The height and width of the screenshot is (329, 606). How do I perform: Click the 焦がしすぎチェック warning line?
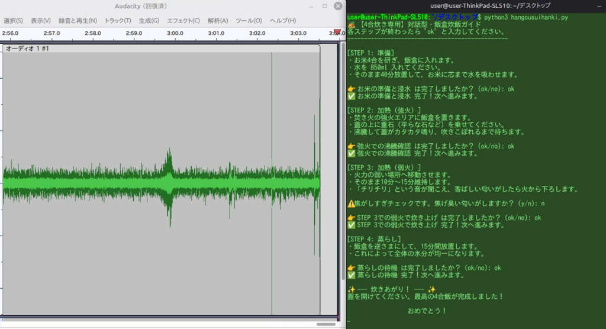point(446,204)
